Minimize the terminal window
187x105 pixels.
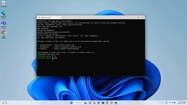(134, 17)
